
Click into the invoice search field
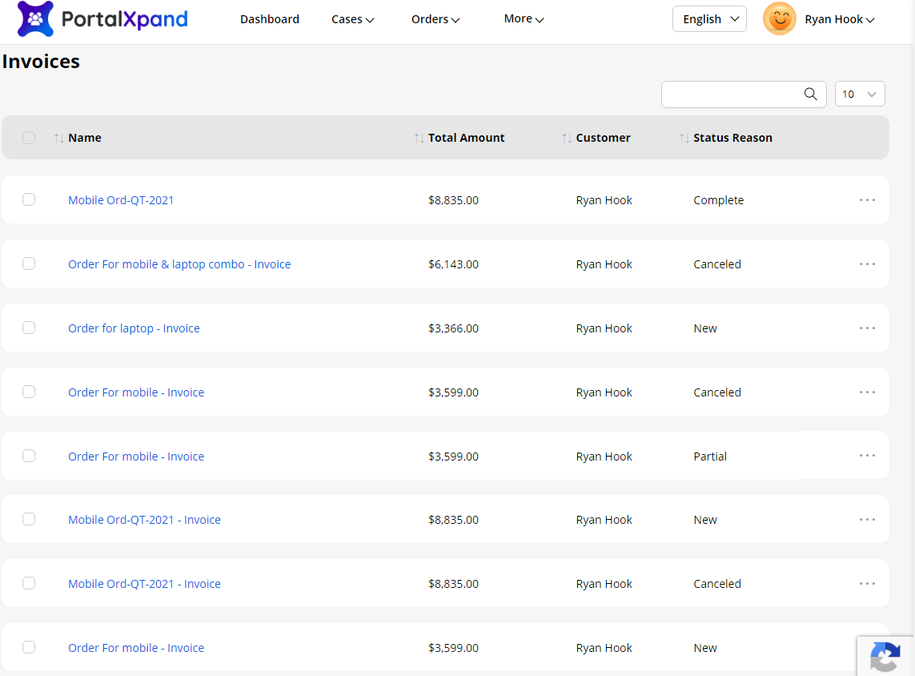coord(730,95)
